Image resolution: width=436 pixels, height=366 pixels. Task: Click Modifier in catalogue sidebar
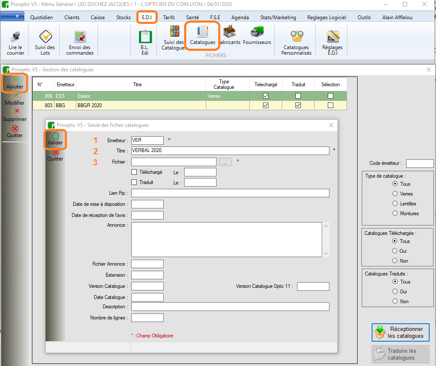[15, 100]
